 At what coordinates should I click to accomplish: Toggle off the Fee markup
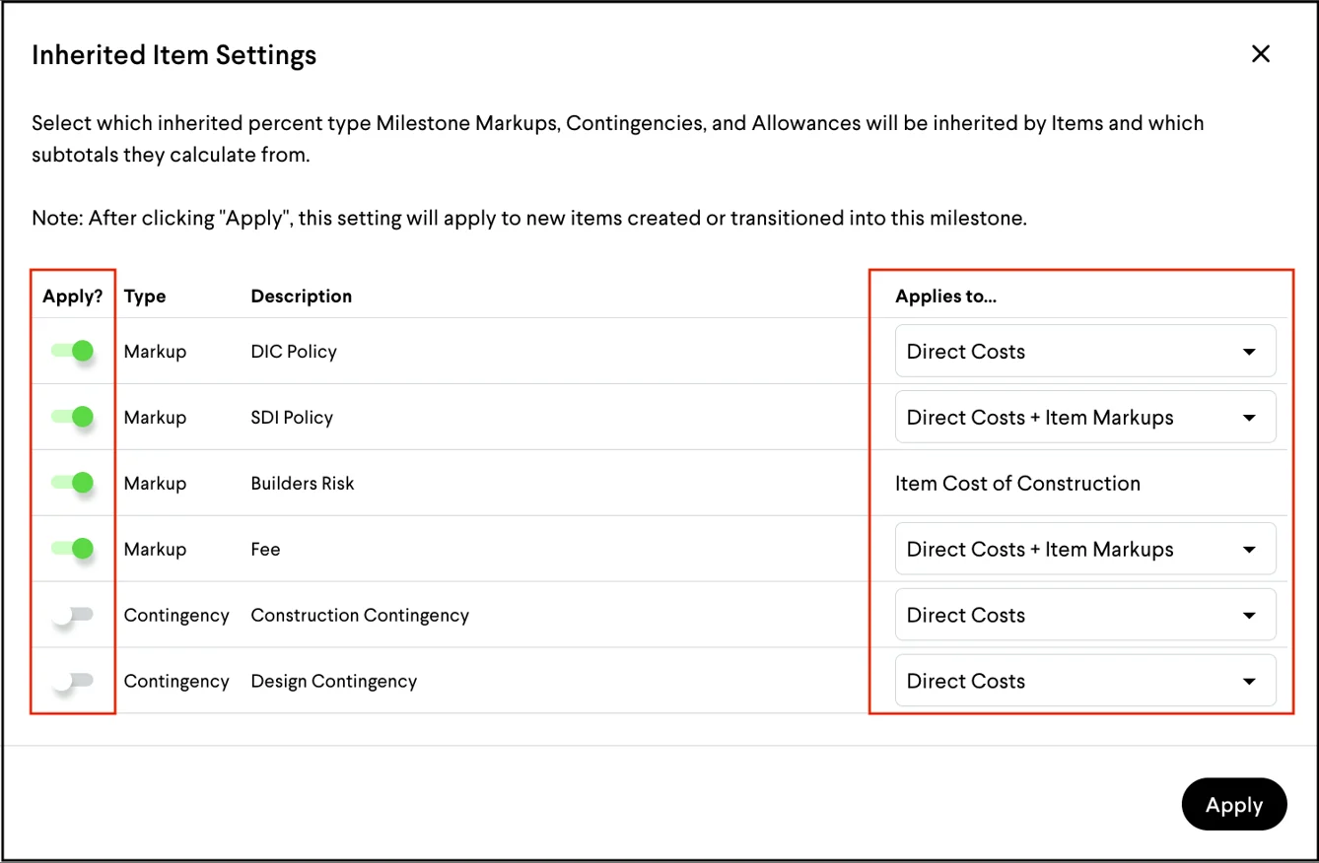point(72,549)
